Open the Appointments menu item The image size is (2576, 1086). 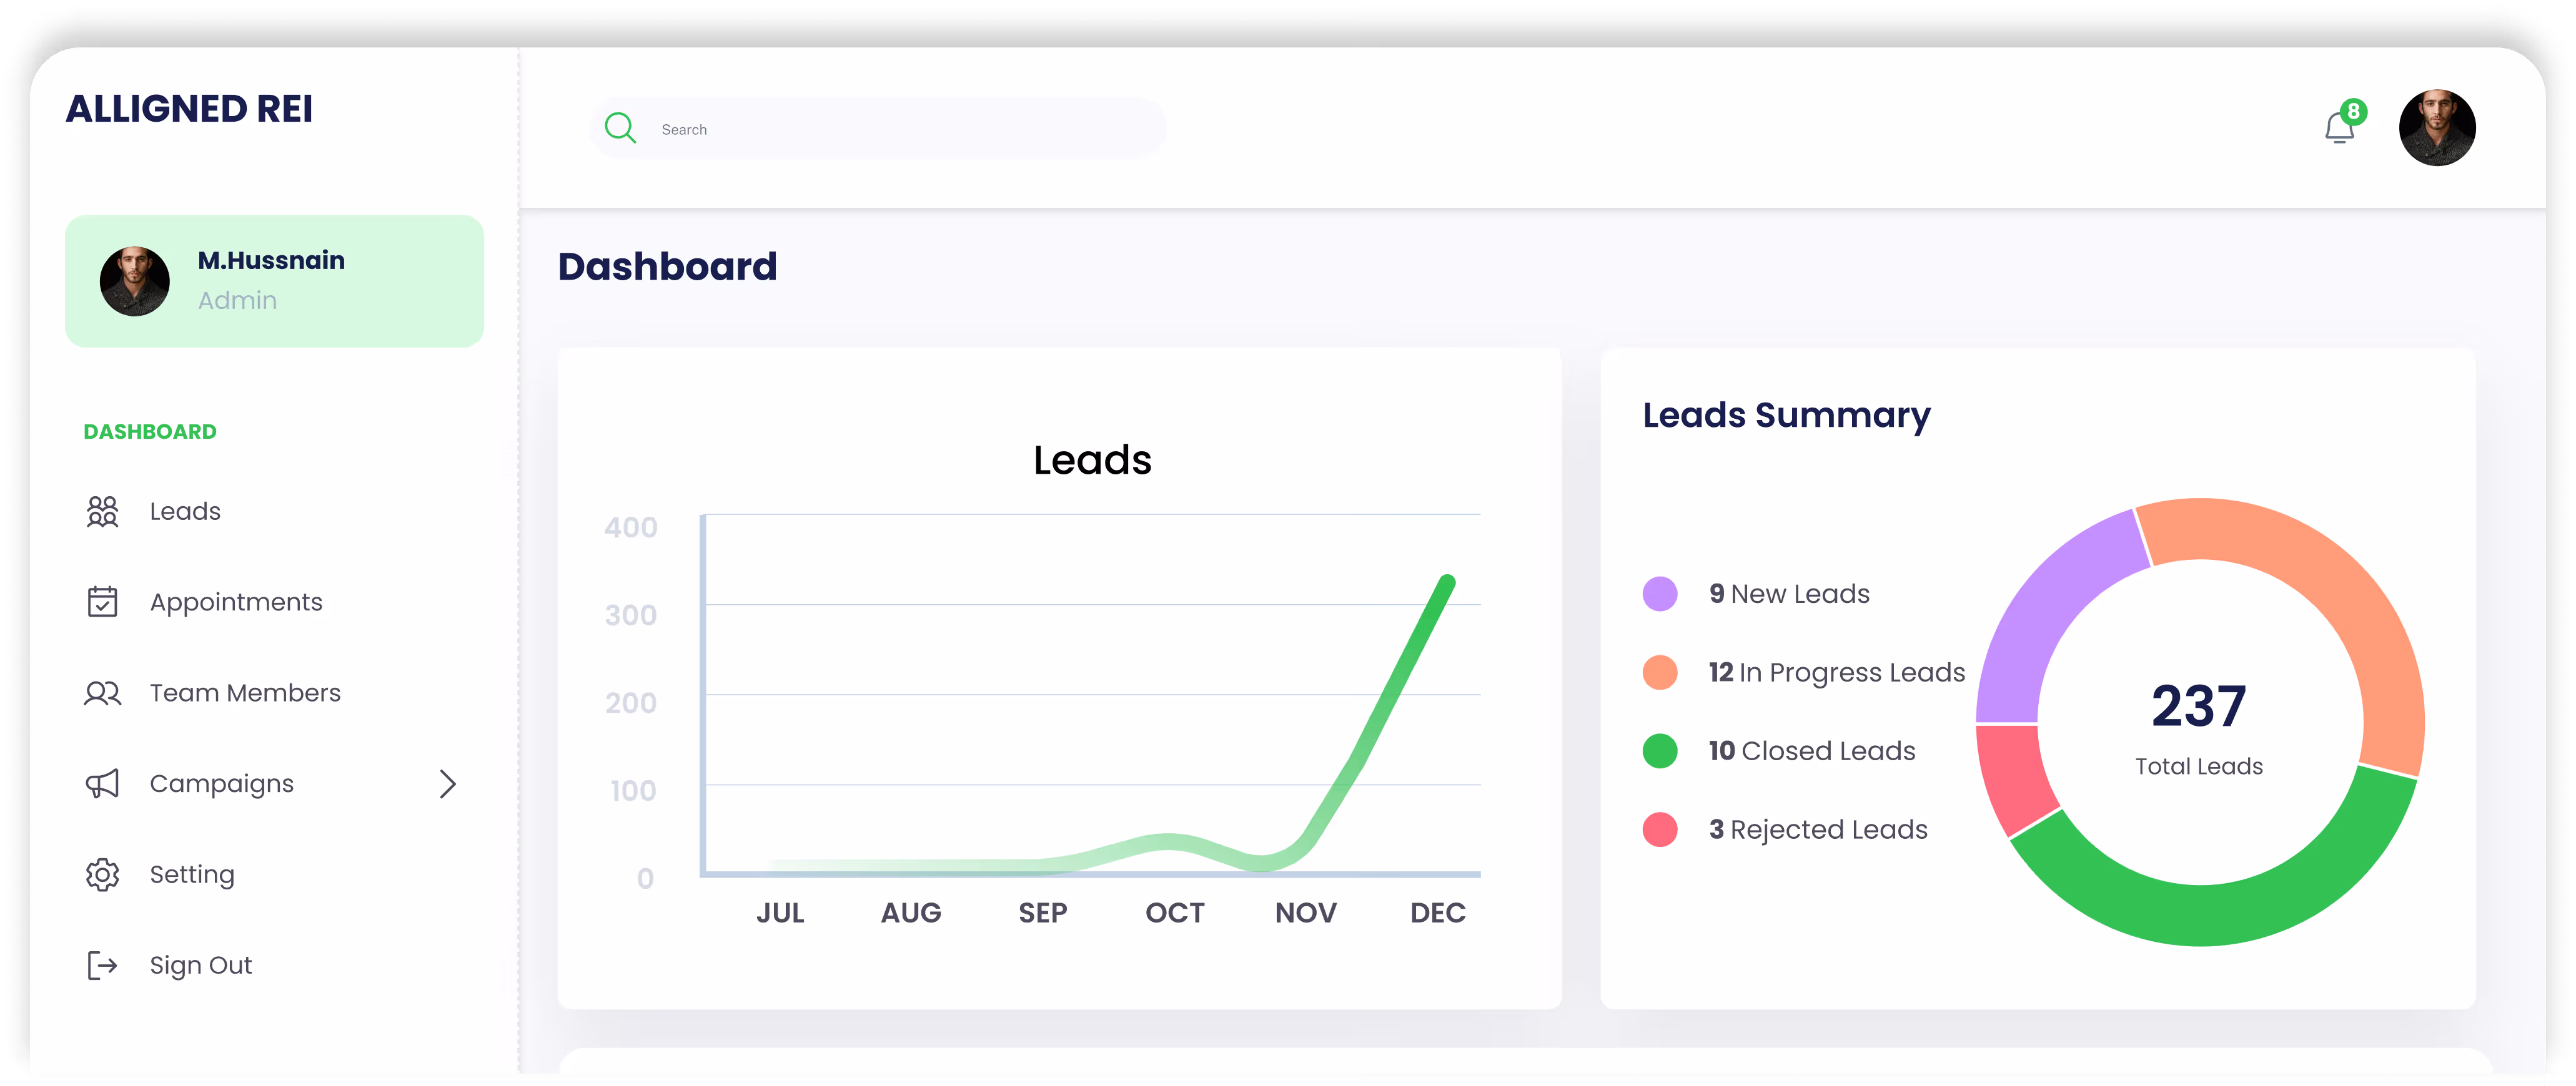pos(236,602)
